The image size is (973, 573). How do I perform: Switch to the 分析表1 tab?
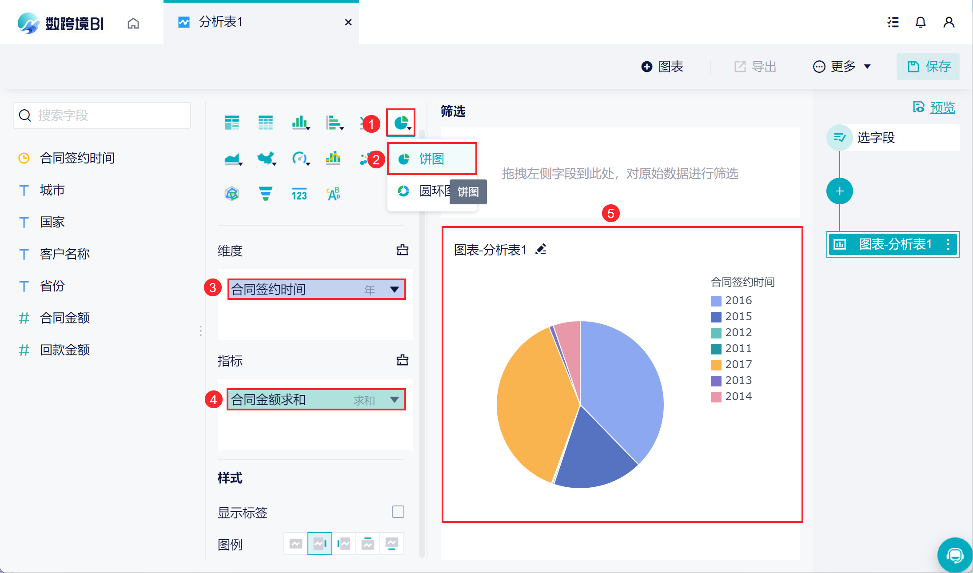click(x=261, y=22)
